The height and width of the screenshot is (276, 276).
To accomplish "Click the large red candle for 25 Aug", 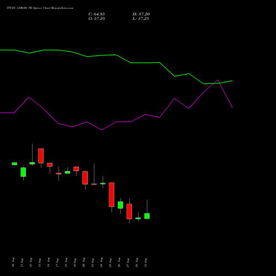I will pyautogui.click(x=112, y=195).
